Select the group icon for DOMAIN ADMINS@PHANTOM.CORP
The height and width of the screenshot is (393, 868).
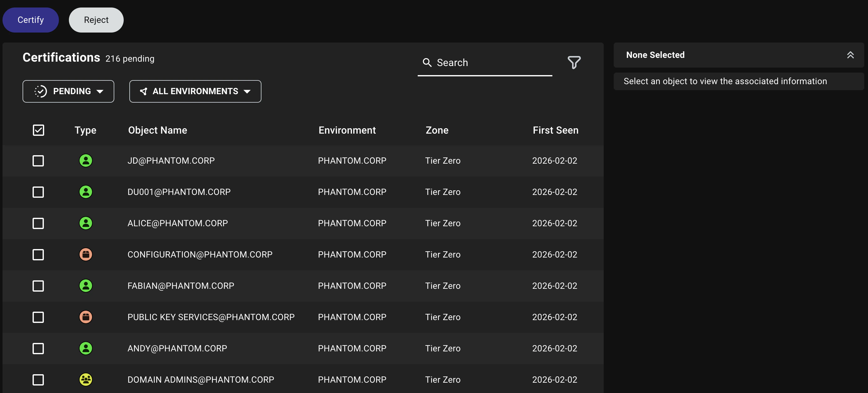pos(86,380)
